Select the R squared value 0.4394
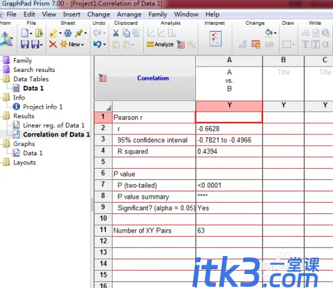The image size is (333, 288). click(229, 151)
